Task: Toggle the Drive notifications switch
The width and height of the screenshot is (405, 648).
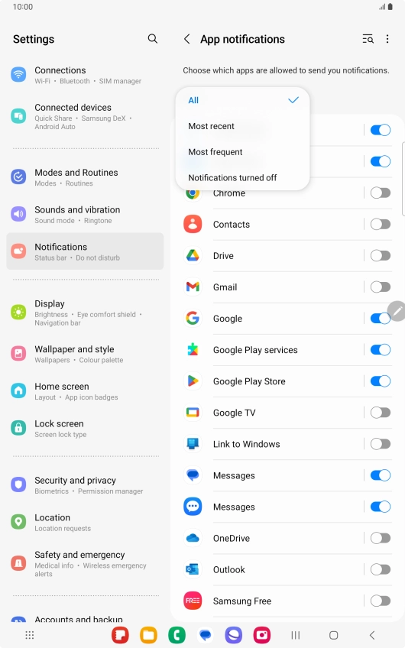Action: (381, 255)
